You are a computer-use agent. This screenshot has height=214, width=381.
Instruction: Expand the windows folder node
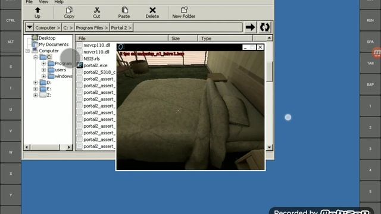click(x=43, y=76)
